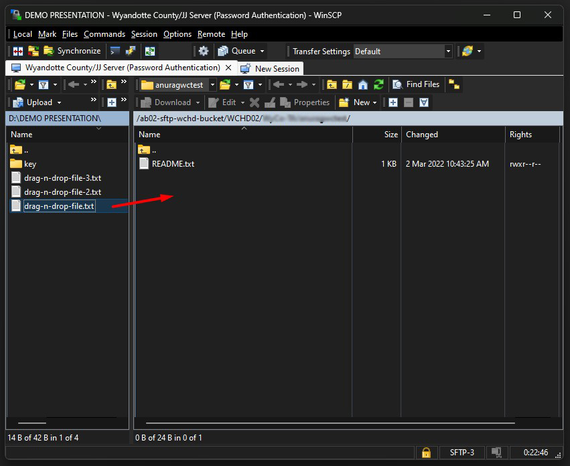The image size is (570, 466).
Task: Open Preferences via the gear icon
Action: (x=204, y=52)
